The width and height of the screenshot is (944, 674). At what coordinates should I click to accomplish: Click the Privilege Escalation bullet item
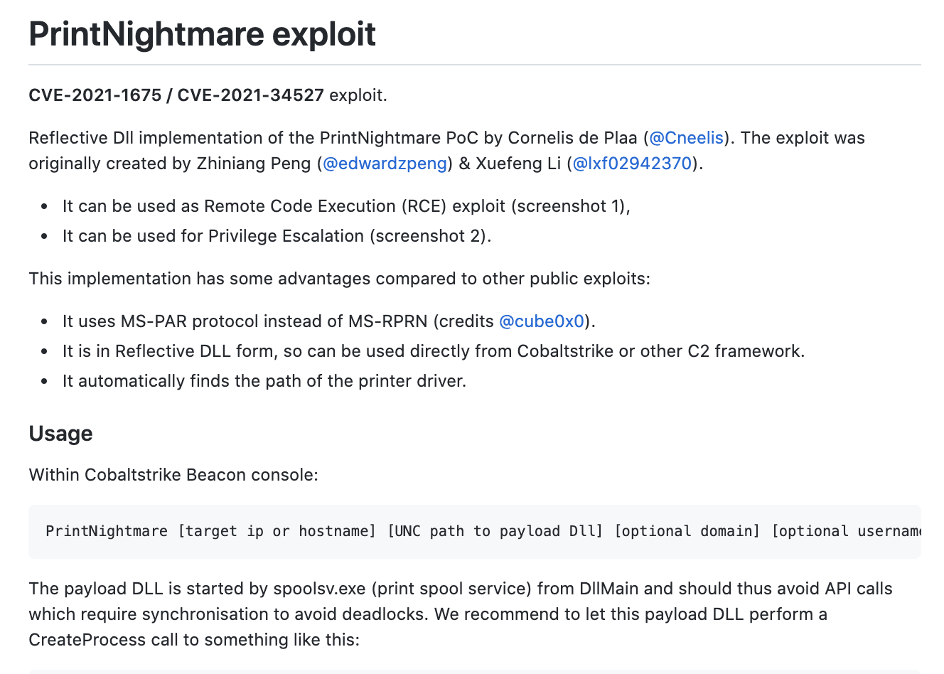tap(277, 236)
